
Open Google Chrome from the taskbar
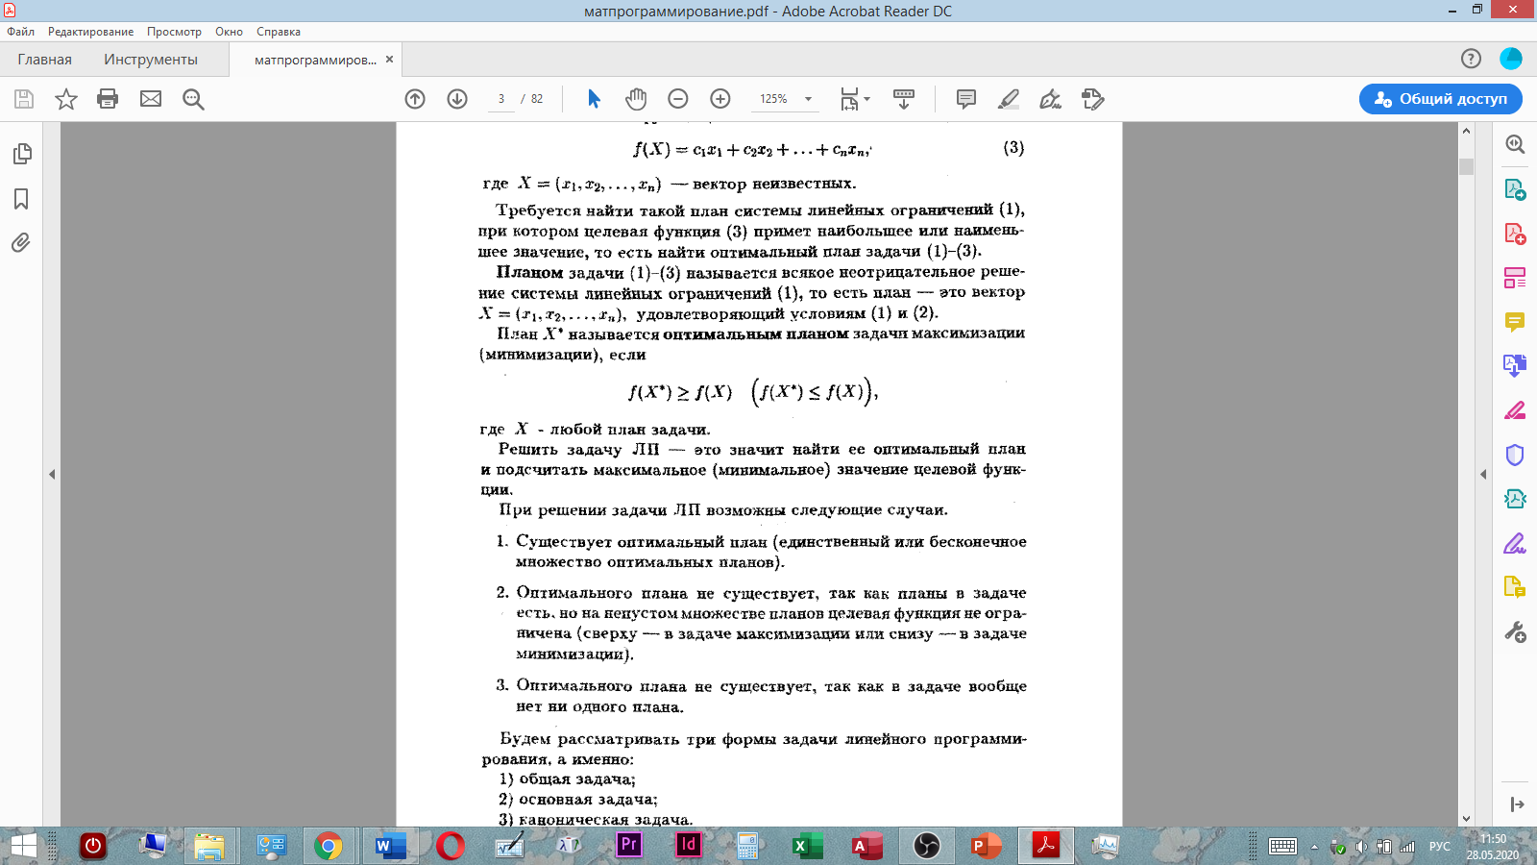pos(329,846)
